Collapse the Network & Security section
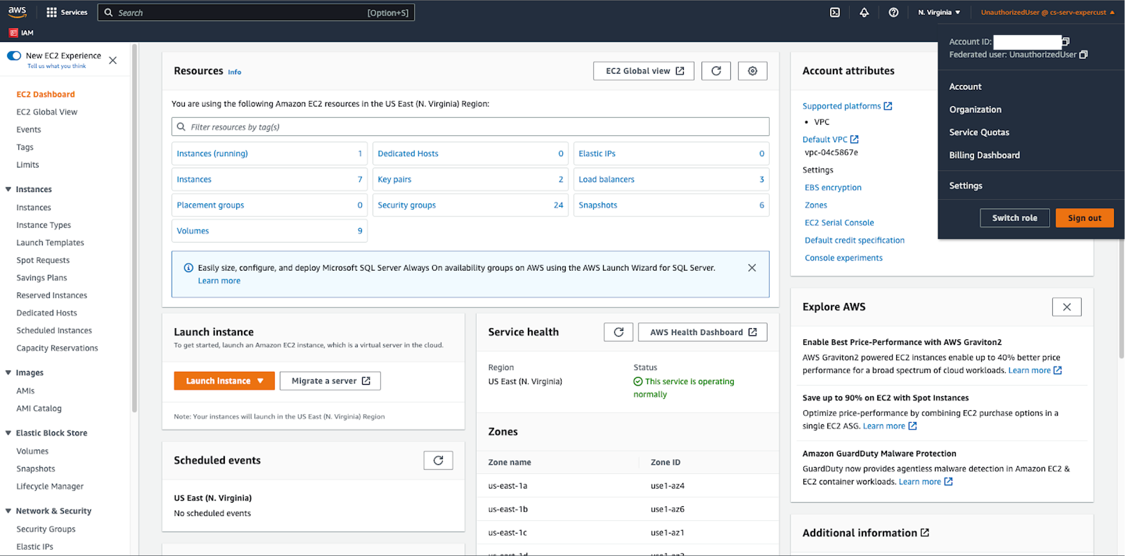 8,511
